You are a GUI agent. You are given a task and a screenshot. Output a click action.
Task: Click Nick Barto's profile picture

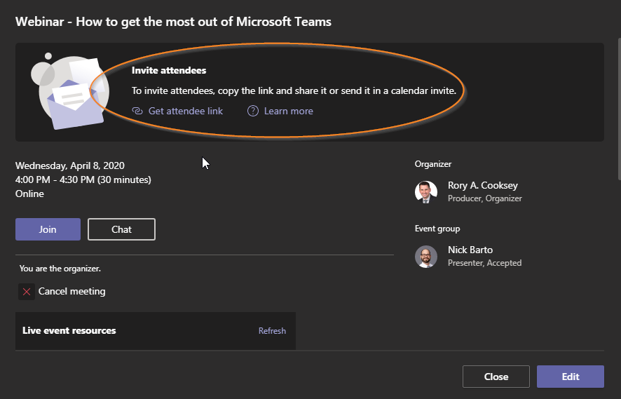coord(425,257)
